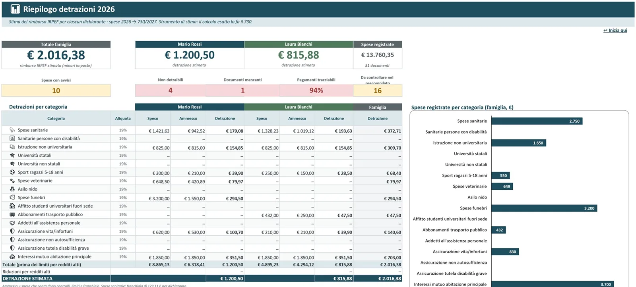Click the Spese sanitarie 2.750 chart bar
The width and height of the screenshot is (636, 287).
click(537, 121)
